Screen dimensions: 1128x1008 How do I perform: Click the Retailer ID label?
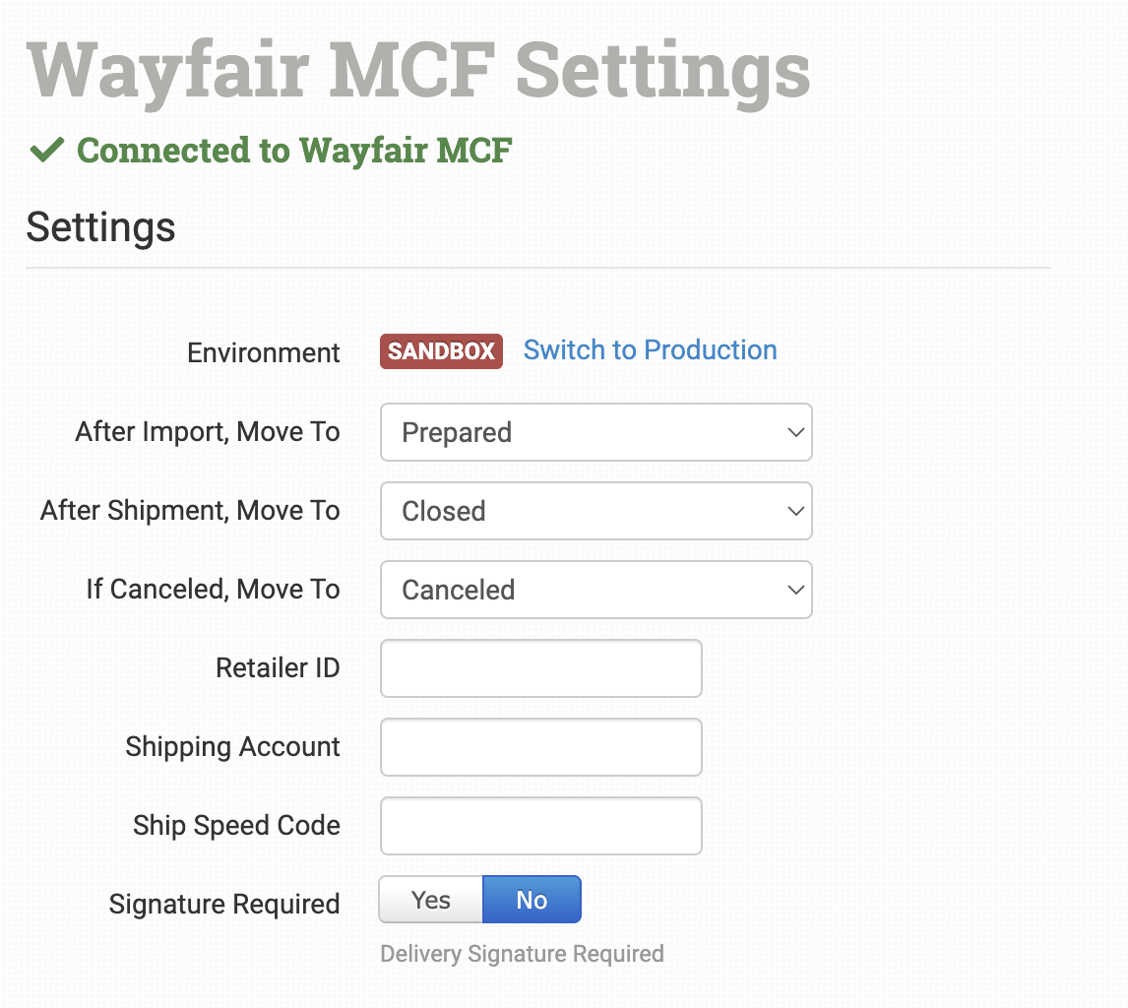pos(278,668)
